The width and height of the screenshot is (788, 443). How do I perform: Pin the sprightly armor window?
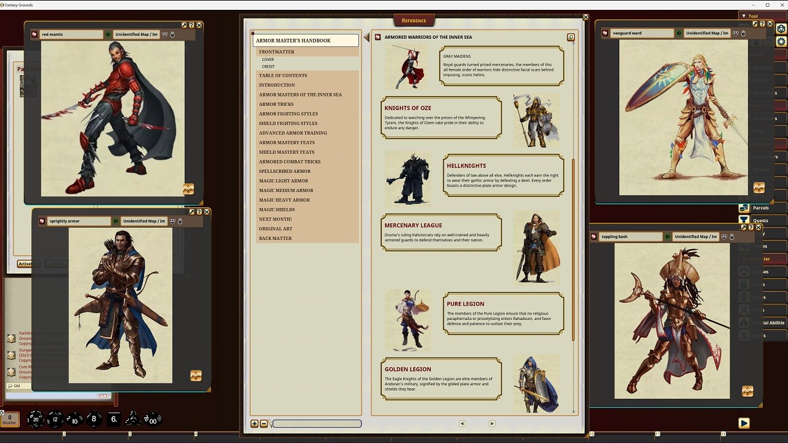pyautogui.click(x=191, y=211)
